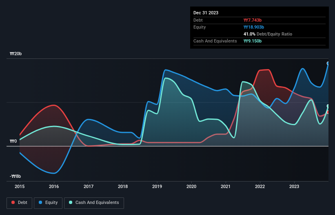Select the red Debt endpoint marker at Dec 2023
335x215 pixels.
click(328, 112)
